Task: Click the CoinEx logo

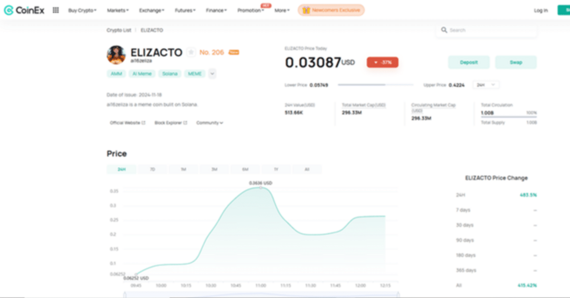Action: [24, 10]
